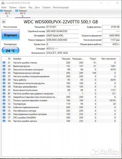Click the disk title WDC WD5000LPVX-22V0TT0
The image size is (122, 159).
tap(52, 22)
